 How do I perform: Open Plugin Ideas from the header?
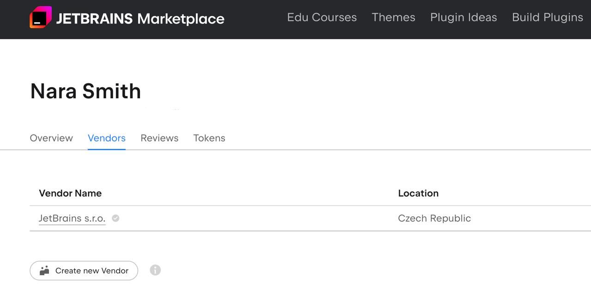pos(464,18)
